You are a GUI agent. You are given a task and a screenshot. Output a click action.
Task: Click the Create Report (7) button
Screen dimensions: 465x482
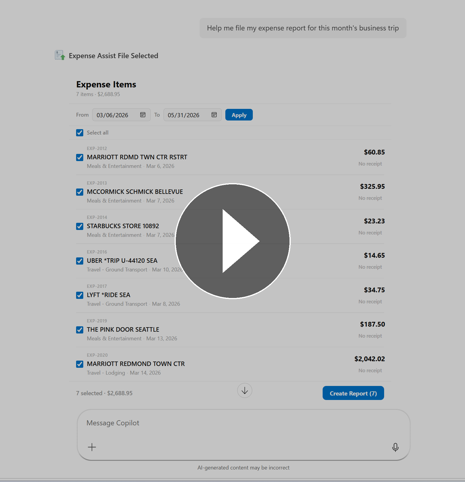353,393
